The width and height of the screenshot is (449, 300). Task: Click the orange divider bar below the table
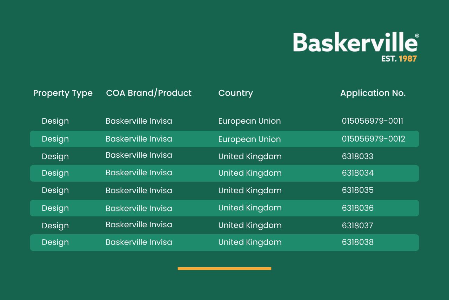[224, 268]
